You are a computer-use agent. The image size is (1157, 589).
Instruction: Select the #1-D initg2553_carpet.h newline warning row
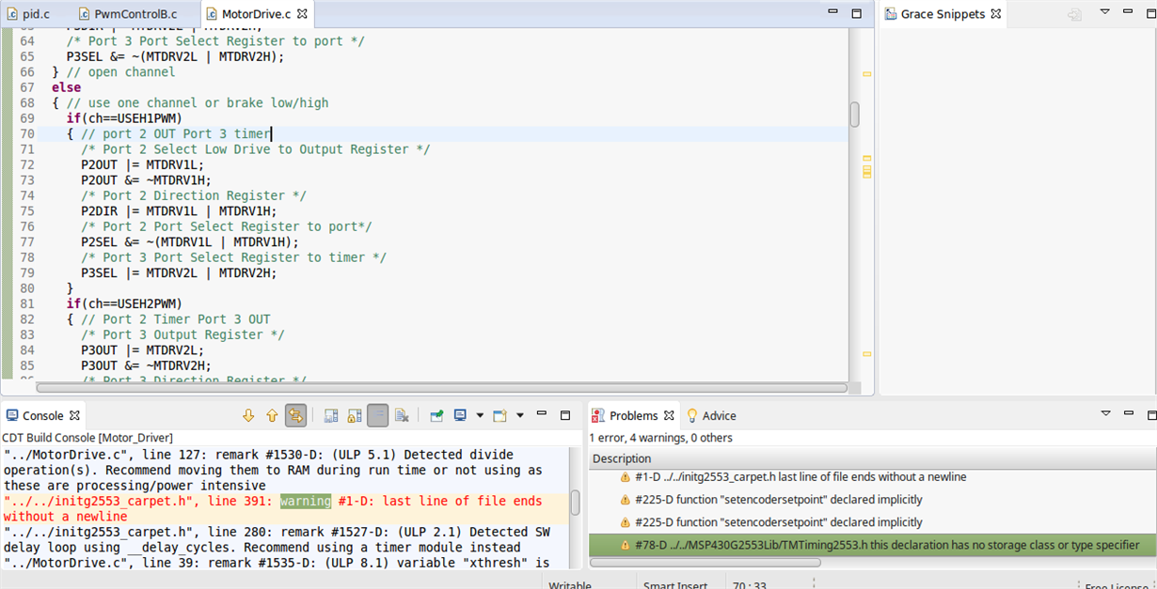872,477
